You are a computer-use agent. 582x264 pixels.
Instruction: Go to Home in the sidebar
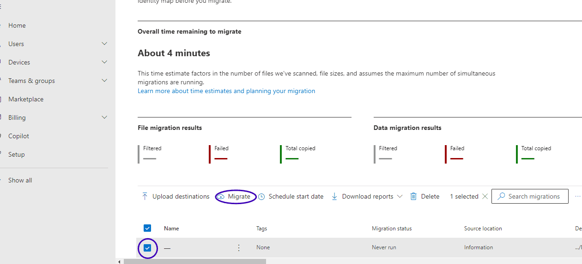coord(17,25)
